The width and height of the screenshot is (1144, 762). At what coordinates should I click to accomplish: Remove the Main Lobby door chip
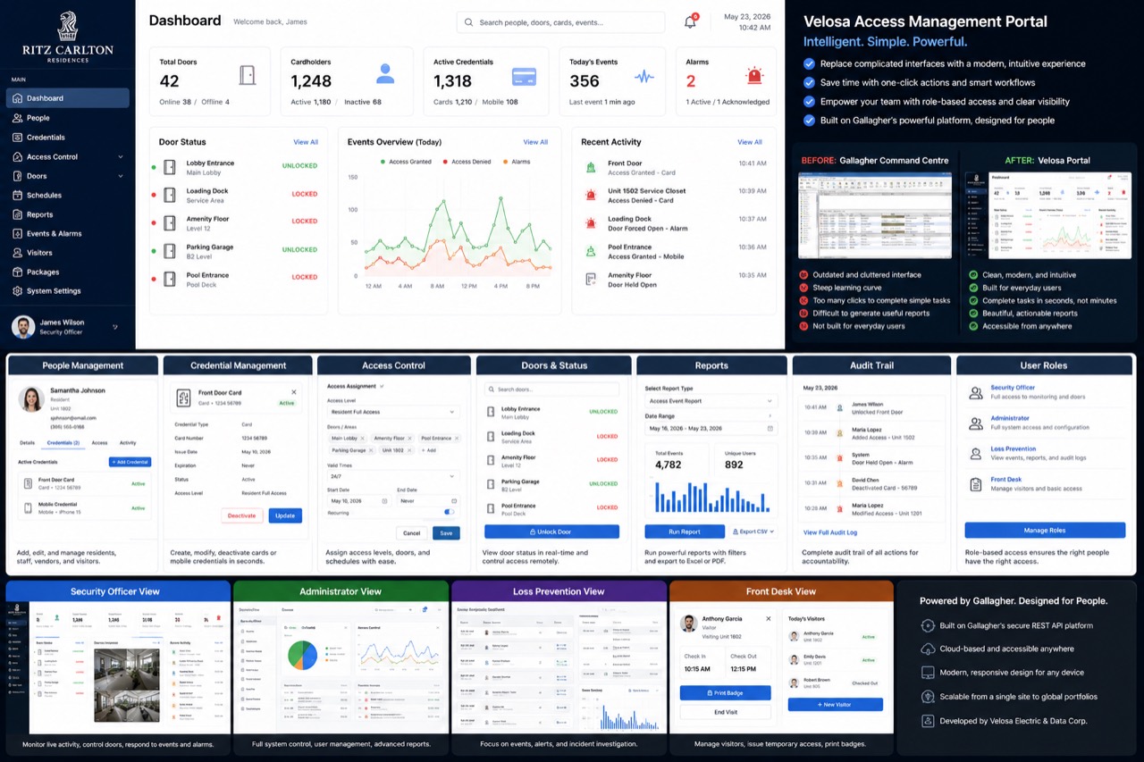[364, 439]
